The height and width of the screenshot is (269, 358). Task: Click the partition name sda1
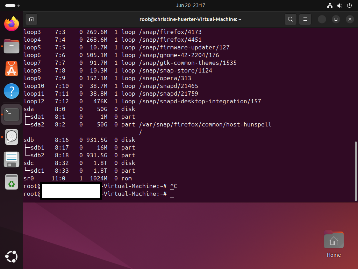pyautogui.click(x=37, y=117)
